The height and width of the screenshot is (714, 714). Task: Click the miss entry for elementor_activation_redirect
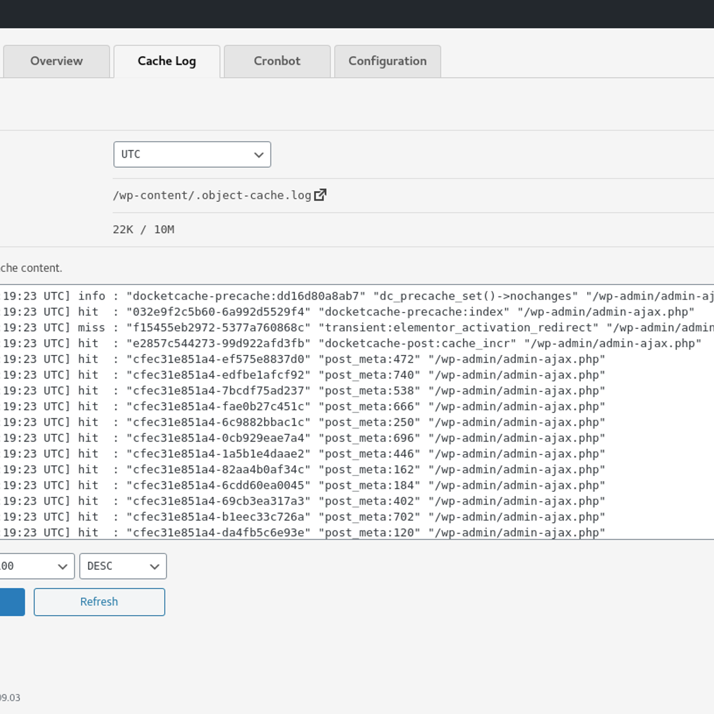coord(357,328)
